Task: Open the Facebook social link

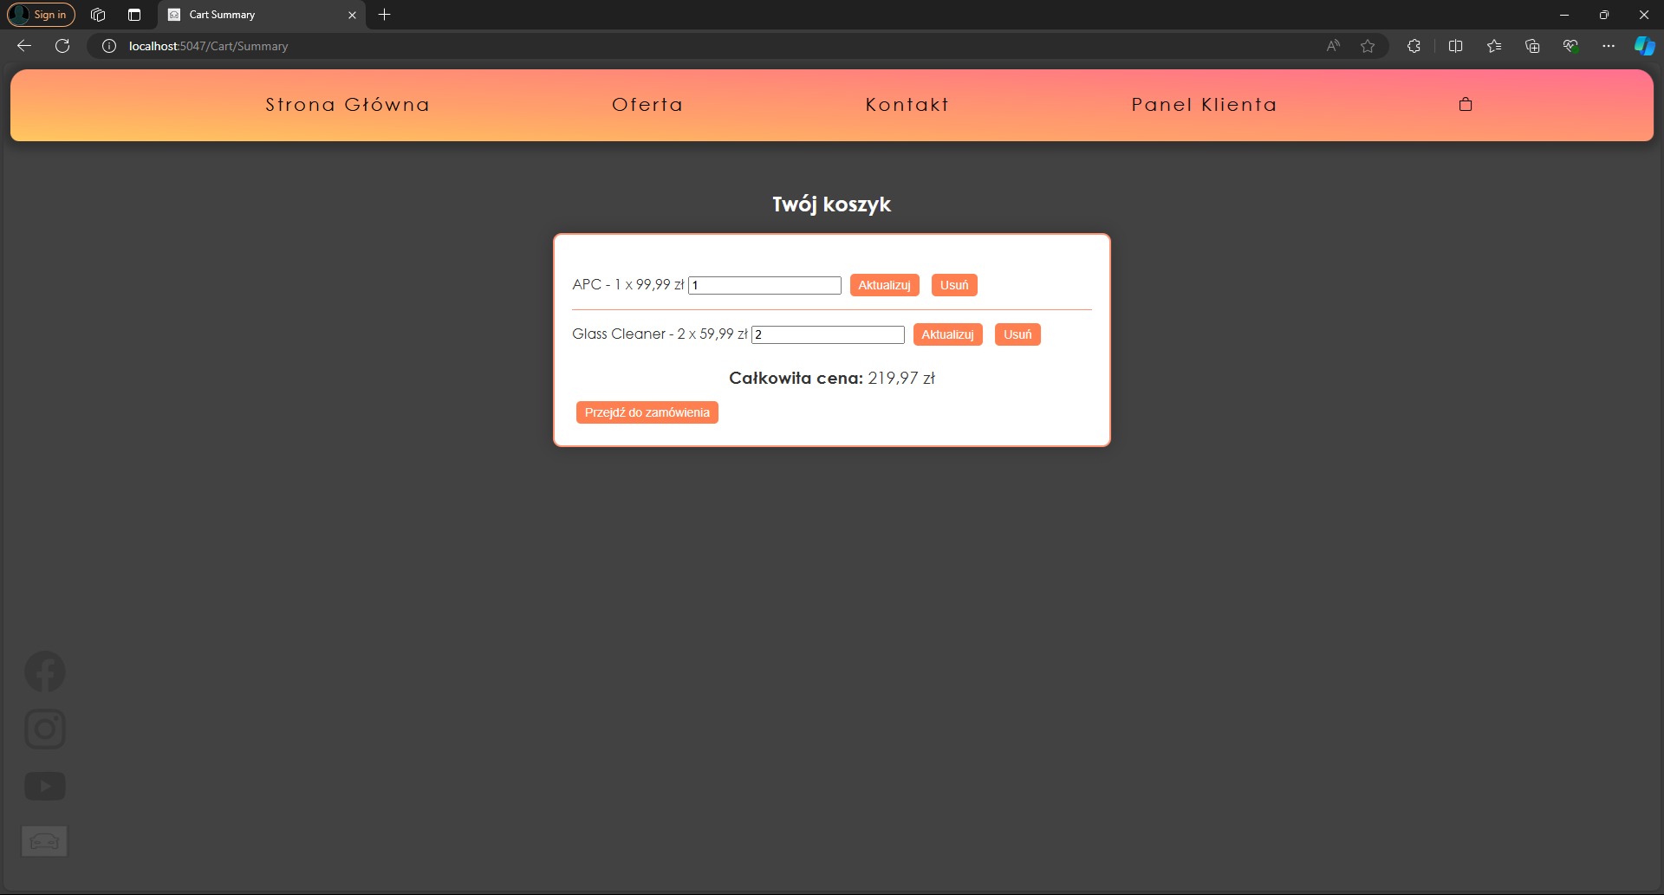Action: pos(45,671)
